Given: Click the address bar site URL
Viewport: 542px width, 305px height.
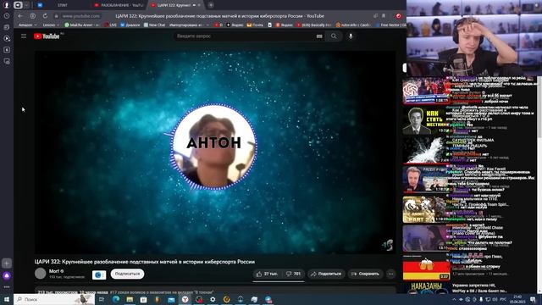Looking at the screenshot, I should click(x=81, y=16).
